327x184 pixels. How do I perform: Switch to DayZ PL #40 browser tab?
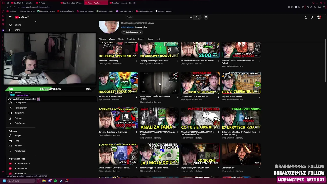coord(22,3)
